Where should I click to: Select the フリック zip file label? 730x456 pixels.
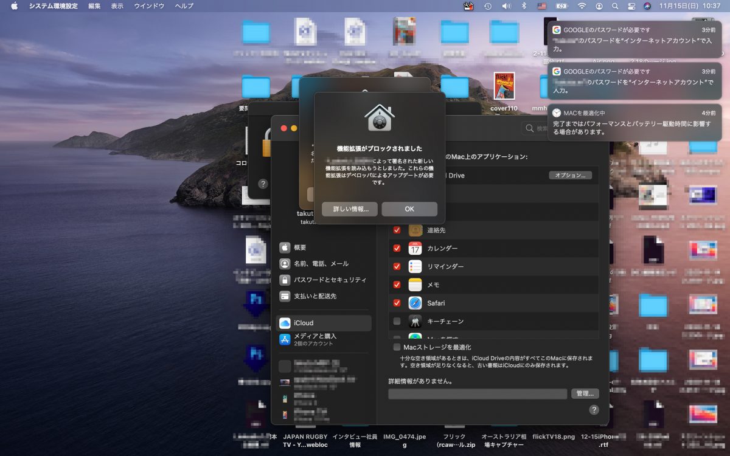pos(454,441)
